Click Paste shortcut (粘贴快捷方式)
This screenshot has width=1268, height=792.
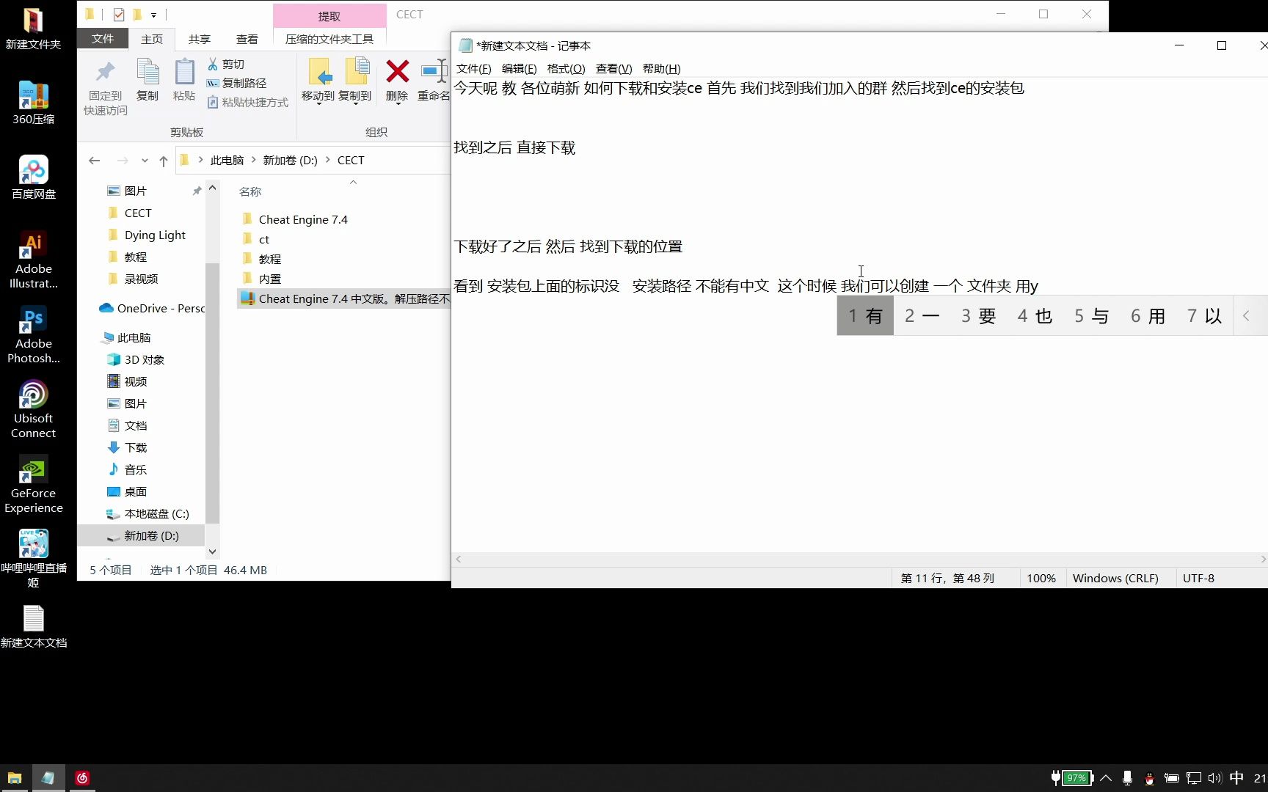[x=247, y=103]
